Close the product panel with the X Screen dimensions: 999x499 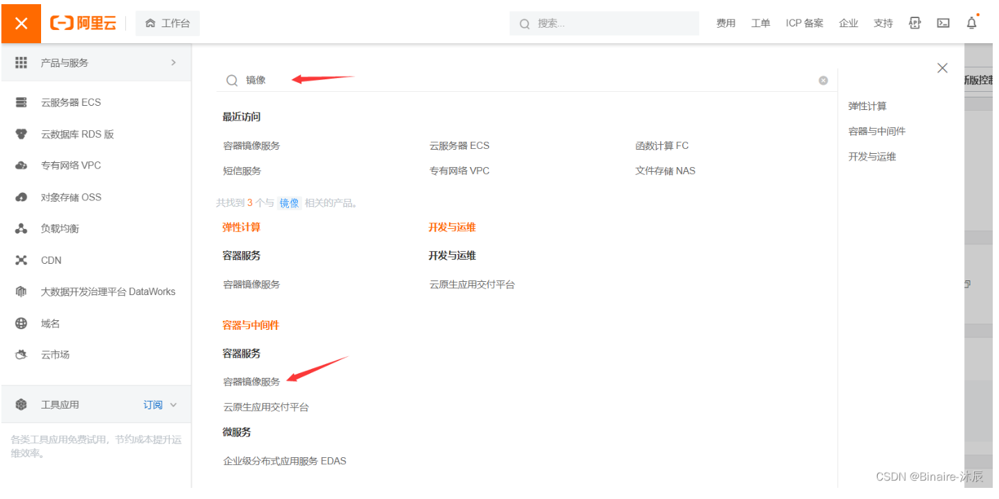pyautogui.click(x=942, y=68)
